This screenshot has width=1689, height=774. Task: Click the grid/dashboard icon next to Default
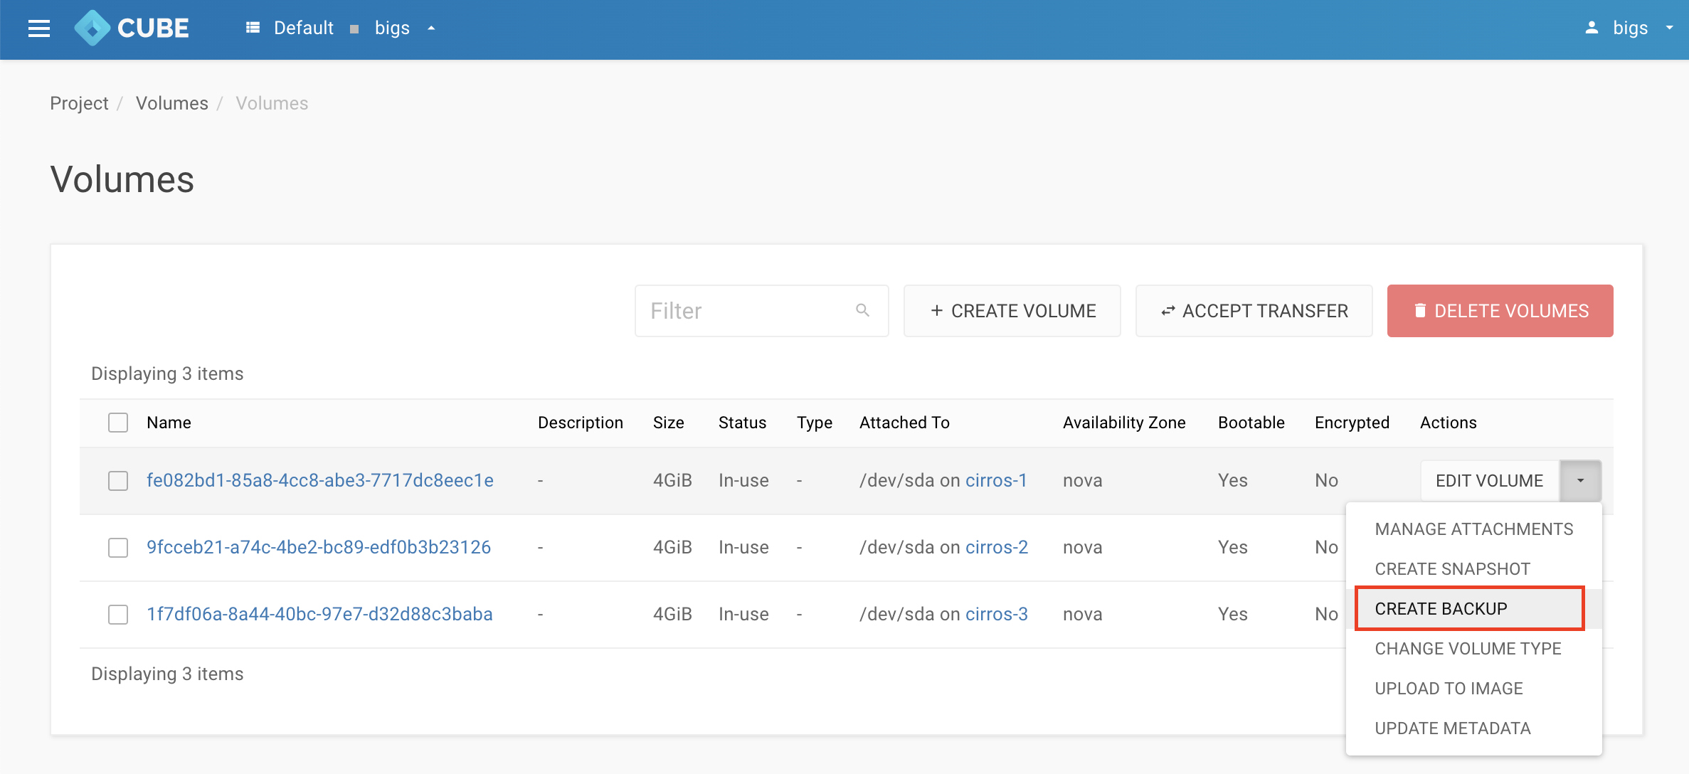(x=251, y=27)
